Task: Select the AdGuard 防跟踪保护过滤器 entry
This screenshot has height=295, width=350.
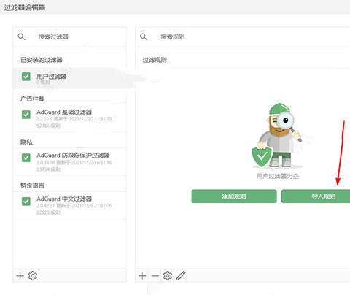Action: tap(69, 161)
